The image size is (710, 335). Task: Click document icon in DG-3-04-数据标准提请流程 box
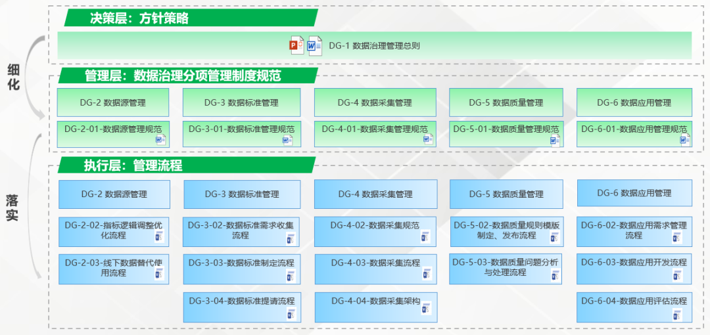[291, 313]
